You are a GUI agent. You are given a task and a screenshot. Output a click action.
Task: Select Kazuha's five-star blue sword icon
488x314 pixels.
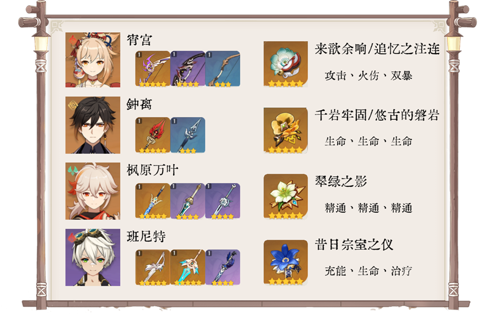(153, 201)
